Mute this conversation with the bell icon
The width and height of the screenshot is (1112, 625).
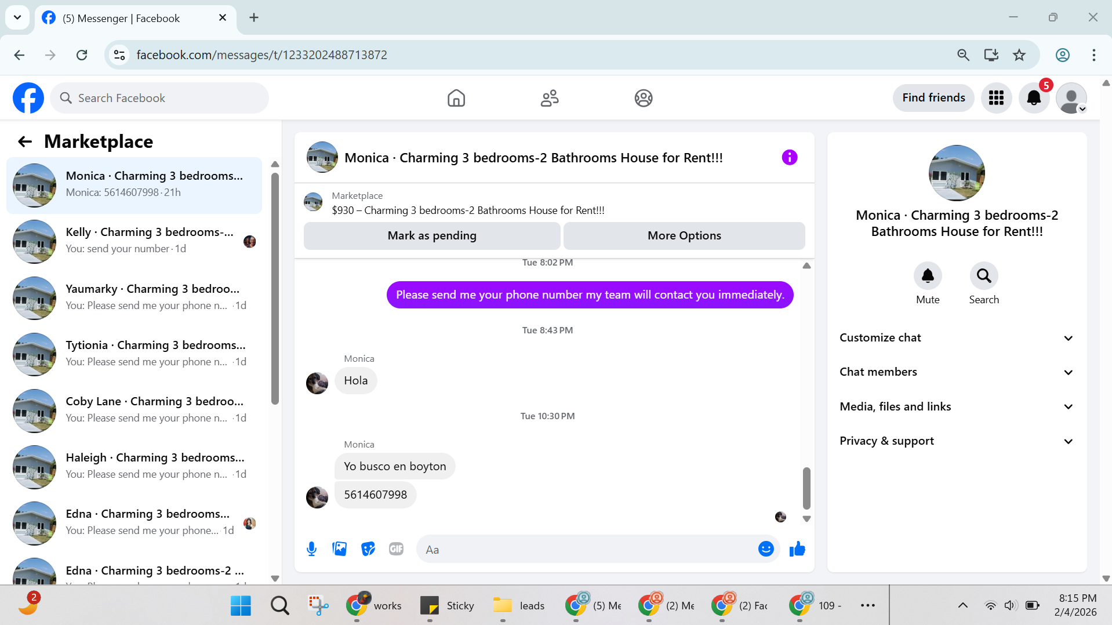[x=928, y=275]
